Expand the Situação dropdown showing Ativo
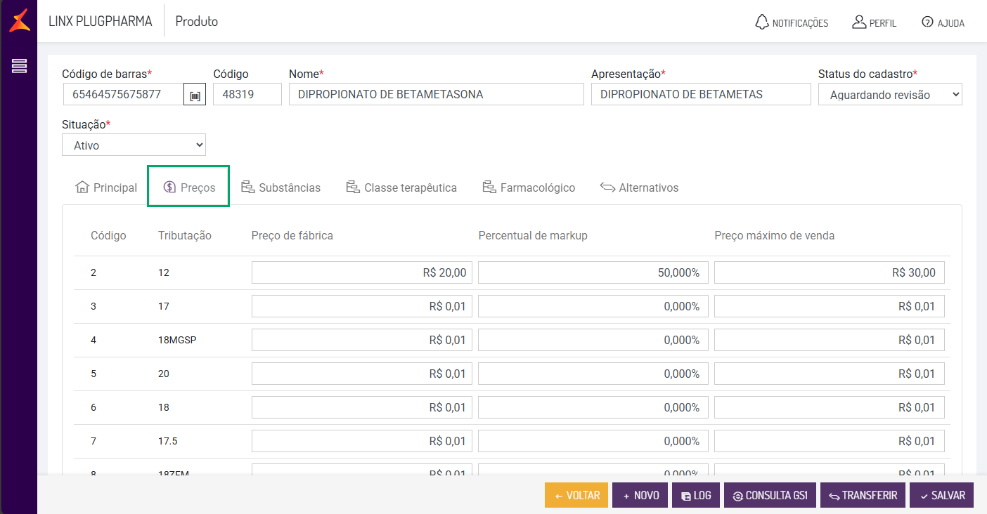Image resolution: width=987 pixels, height=514 pixels. pyautogui.click(x=134, y=145)
